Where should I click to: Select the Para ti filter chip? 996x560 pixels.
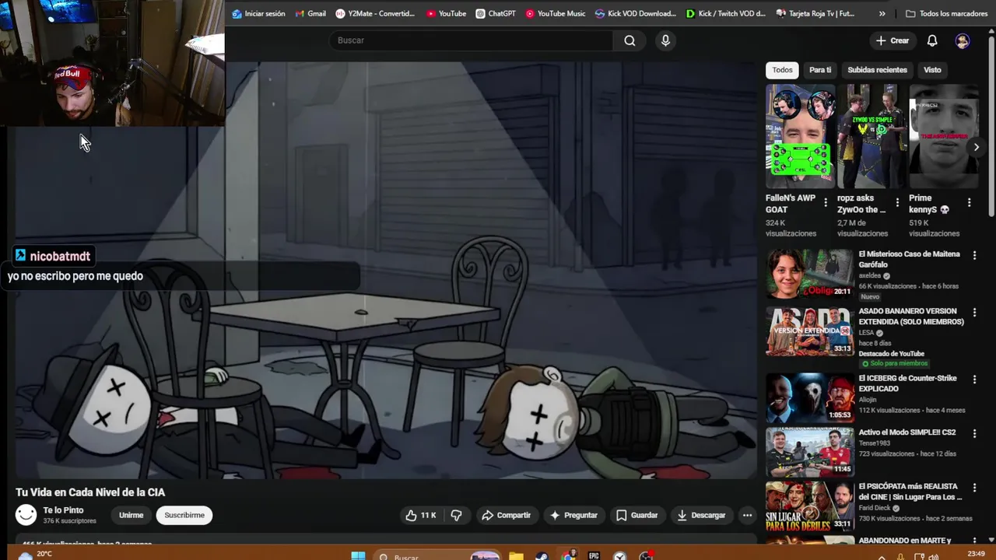(x=820, y=70)
